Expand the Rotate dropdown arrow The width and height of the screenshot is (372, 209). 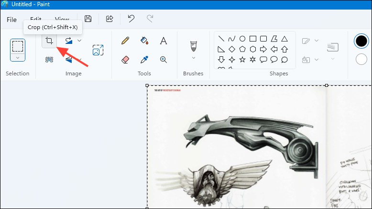(79, 41)
